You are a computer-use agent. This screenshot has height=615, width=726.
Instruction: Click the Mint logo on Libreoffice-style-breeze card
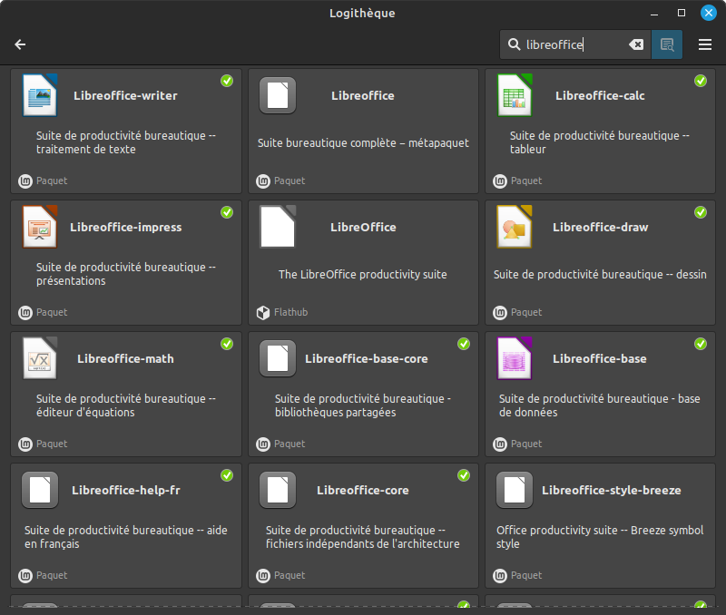pos(500,576)
